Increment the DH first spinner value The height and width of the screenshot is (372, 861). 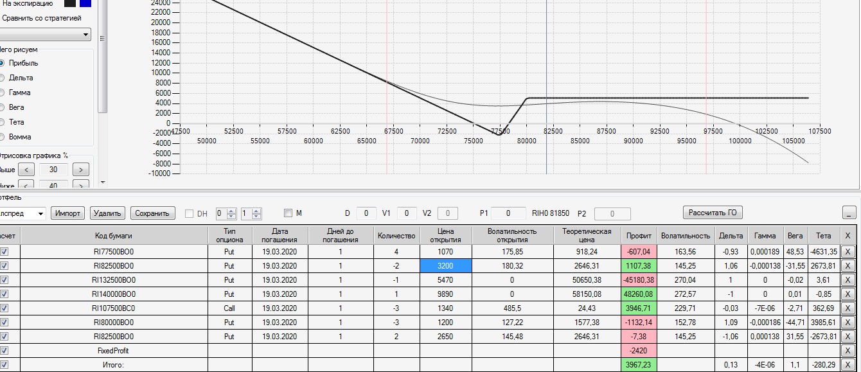click(x=232, y=211)
